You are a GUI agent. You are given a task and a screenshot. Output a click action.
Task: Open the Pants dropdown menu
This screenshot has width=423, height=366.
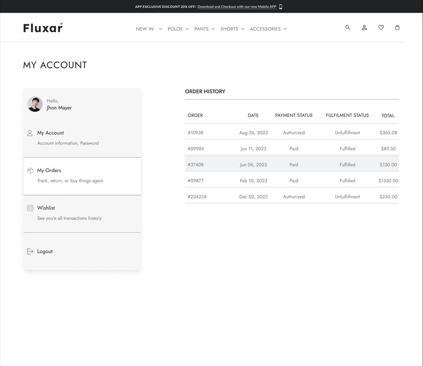(x=205, y=29)
